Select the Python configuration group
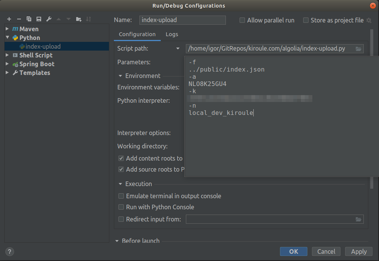Screen dimensions: 379x261 (29, 38)
